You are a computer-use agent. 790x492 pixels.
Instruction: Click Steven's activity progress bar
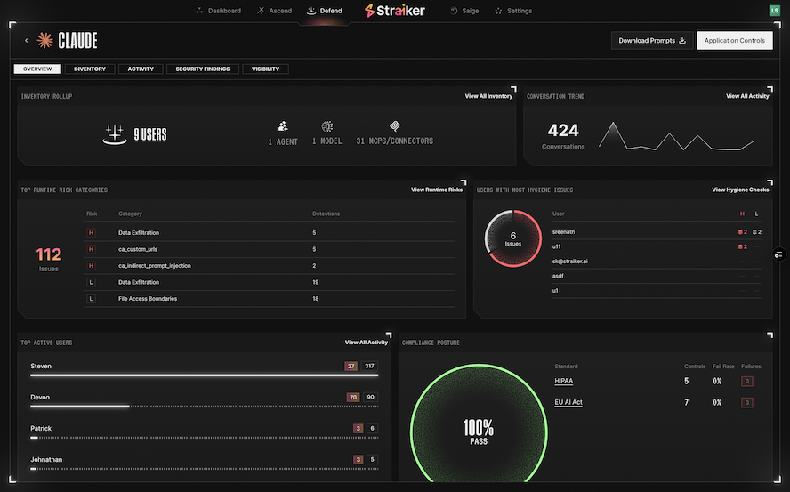tap(204, 375)
